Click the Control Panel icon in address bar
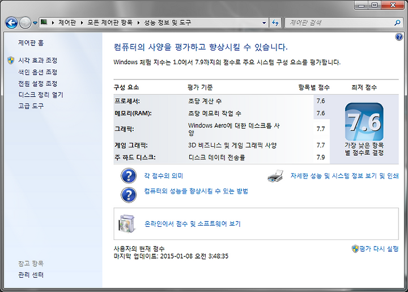The height and width of the screenshot is (292, 408). pyautogui.click(x=44, y=22)
